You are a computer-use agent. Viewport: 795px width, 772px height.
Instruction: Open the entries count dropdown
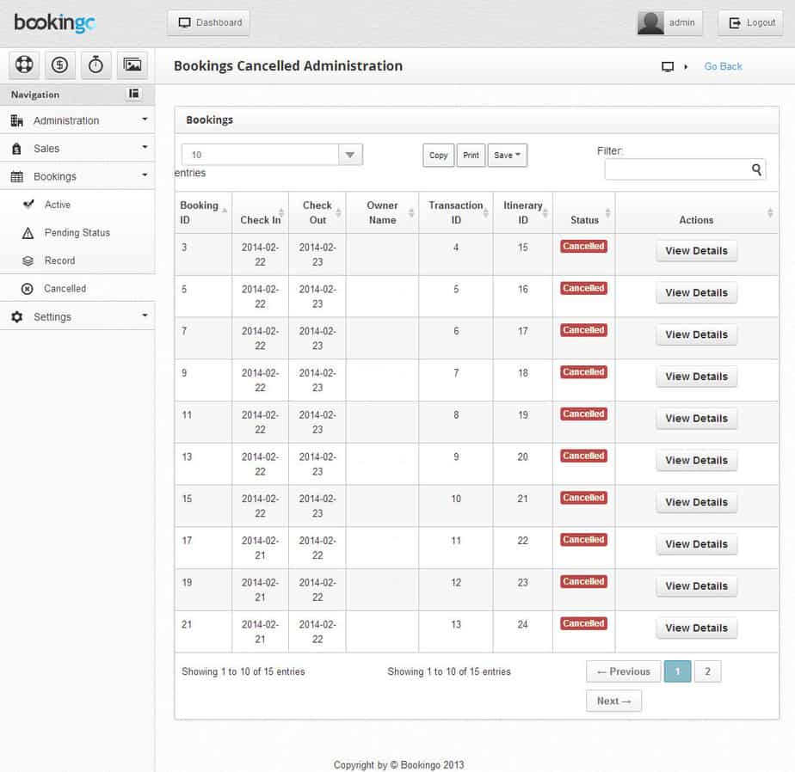point(272,155)
